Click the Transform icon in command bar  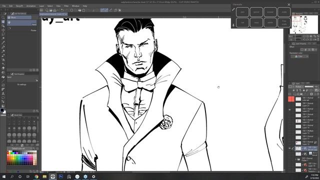(x=83, y=10)
